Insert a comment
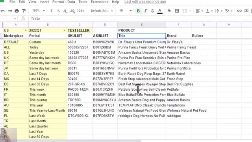 pyautogui.click(x=246, y=11)
